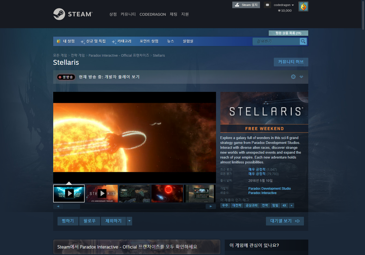The width and height of the screenshot is (365, 255).
Task: Click the Steam logo in header
Action: pyautogui.click(x=73, y=14)
